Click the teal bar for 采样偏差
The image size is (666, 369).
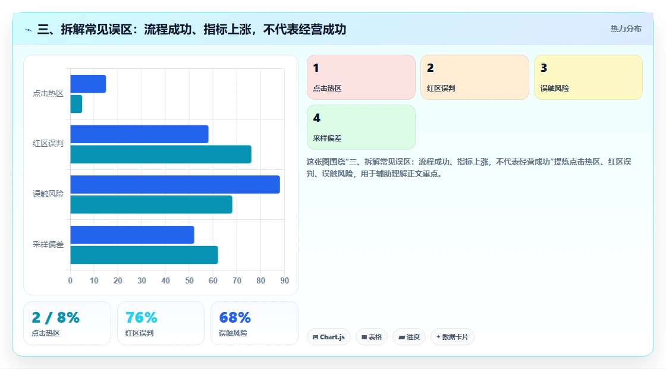pos(144,255)
